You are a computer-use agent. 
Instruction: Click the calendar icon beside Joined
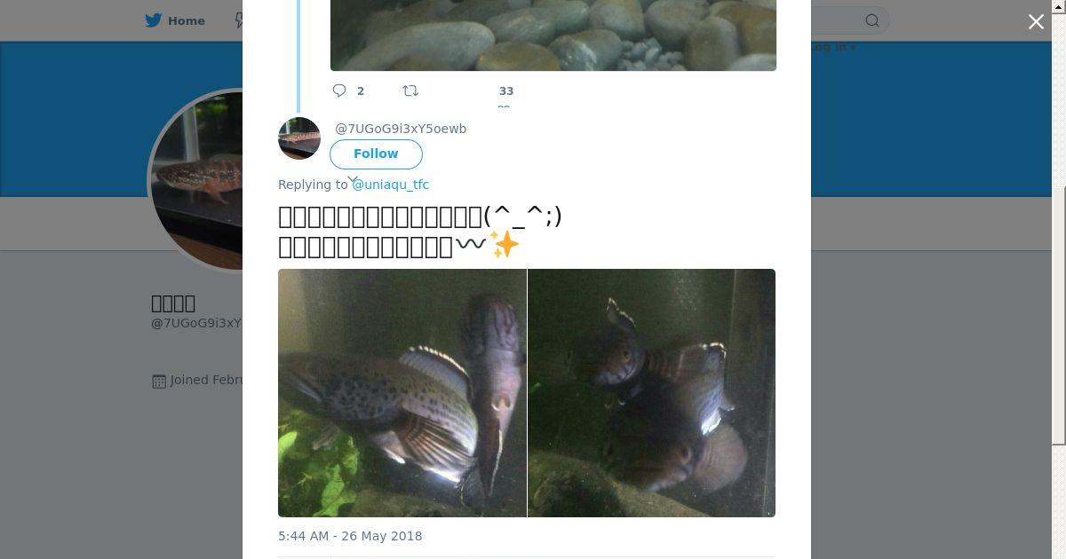tap(159, 381)
